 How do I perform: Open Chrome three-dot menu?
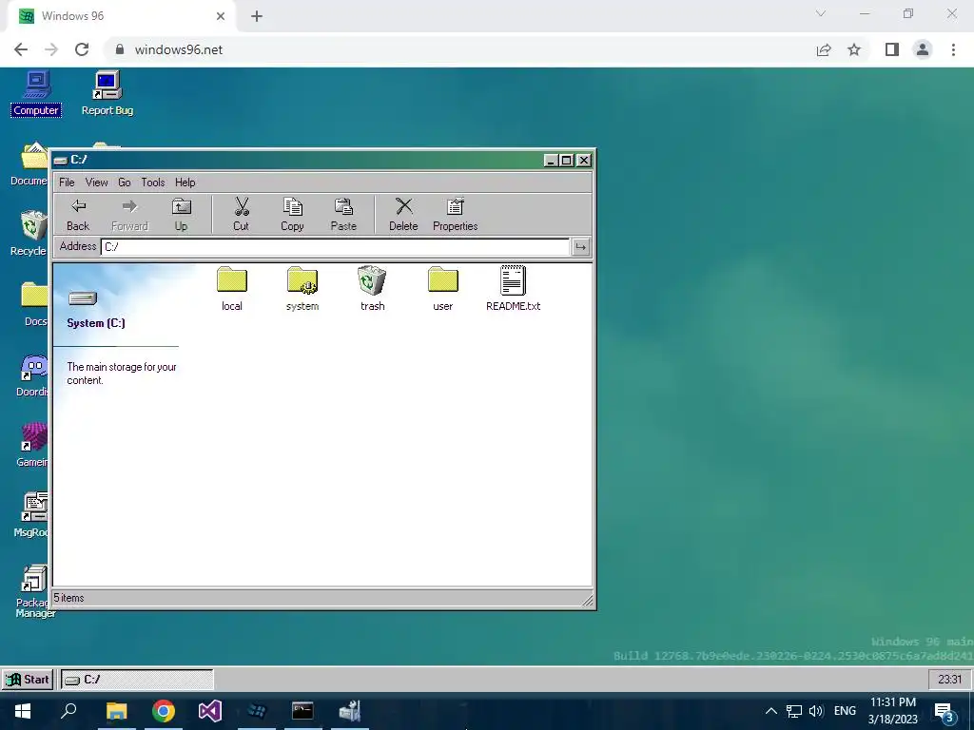coord(953,49)
